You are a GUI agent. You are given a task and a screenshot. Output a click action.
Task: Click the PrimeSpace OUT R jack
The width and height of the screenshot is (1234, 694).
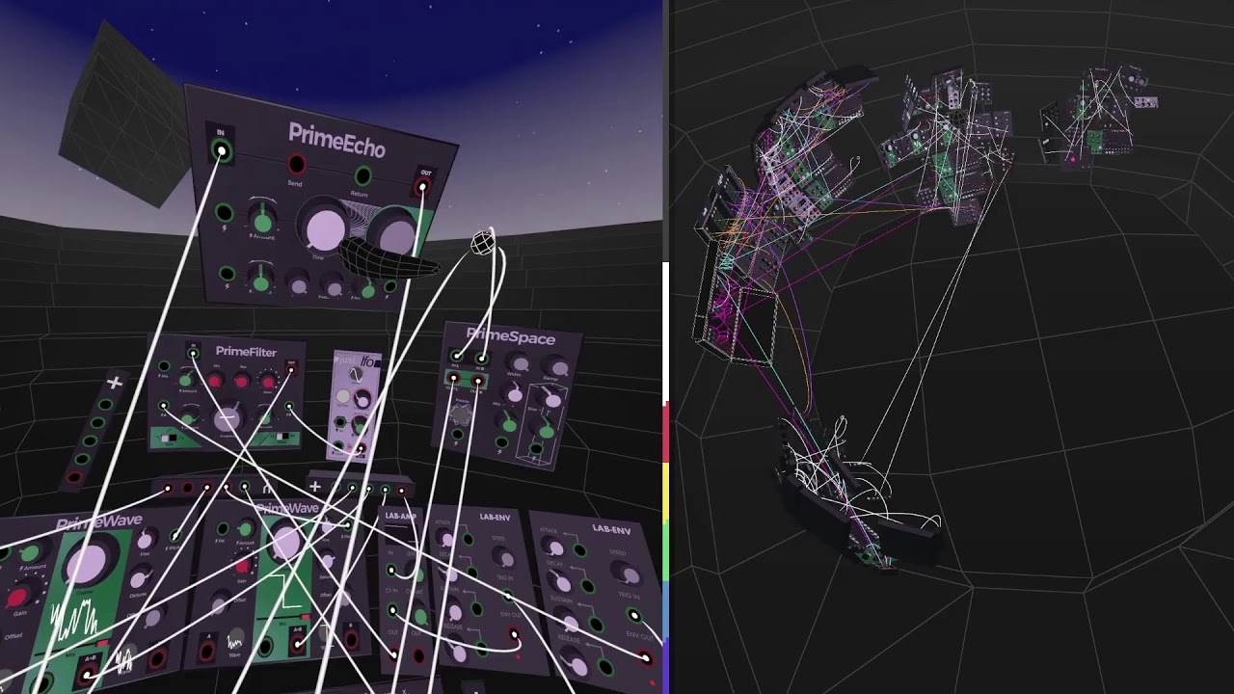(477, 382)
